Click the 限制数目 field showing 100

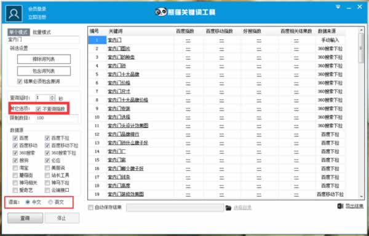57,118
